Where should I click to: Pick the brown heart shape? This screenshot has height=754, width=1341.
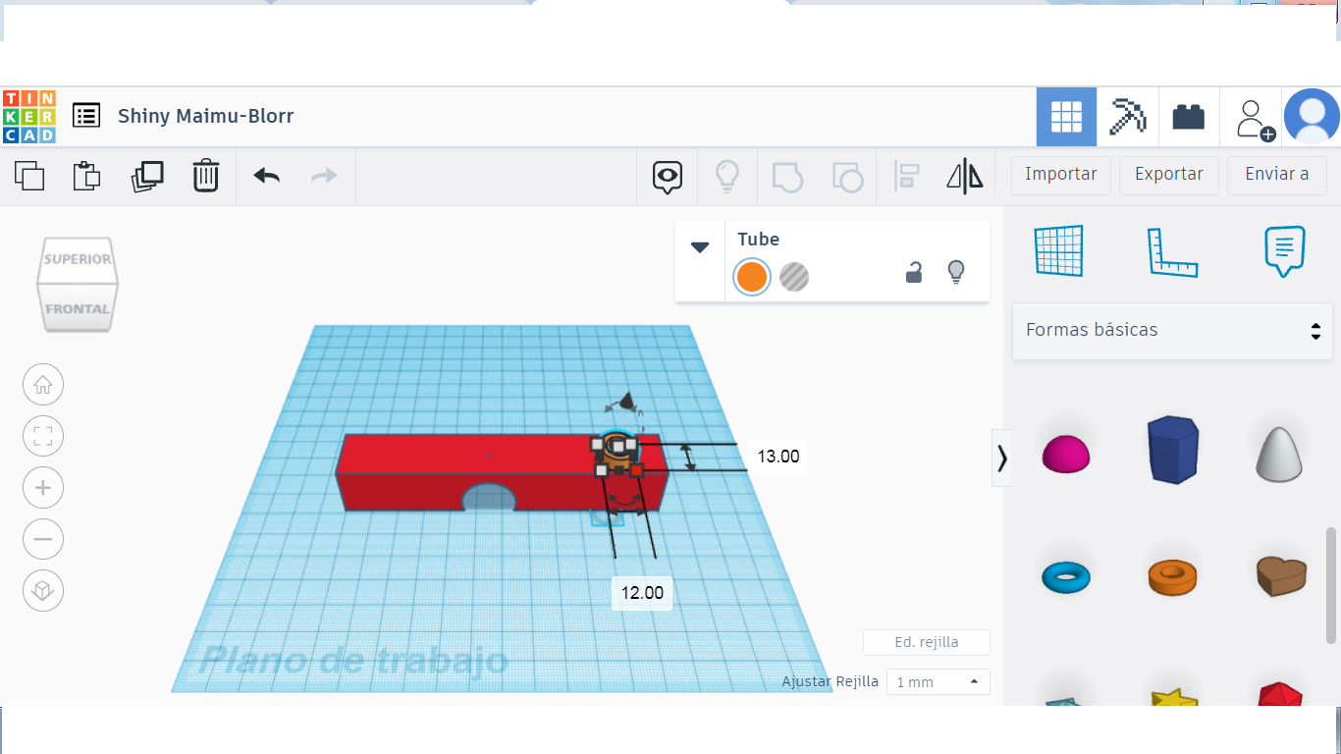point(1281,576)
